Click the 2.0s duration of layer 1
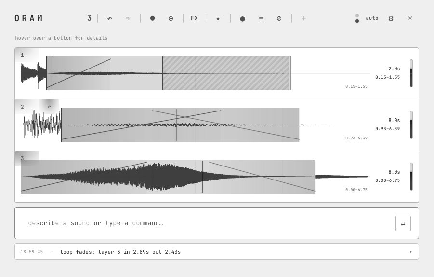The width and height of the screenshot is (434, 277). (x=394, y=69)
